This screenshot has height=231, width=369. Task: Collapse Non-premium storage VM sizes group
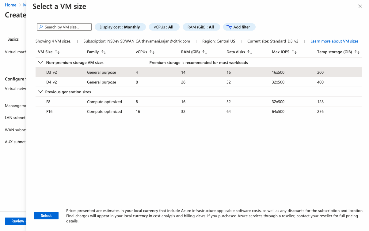(40, 62)
